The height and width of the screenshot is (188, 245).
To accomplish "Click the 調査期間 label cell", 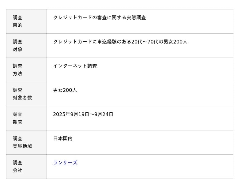I will point(26,118).
